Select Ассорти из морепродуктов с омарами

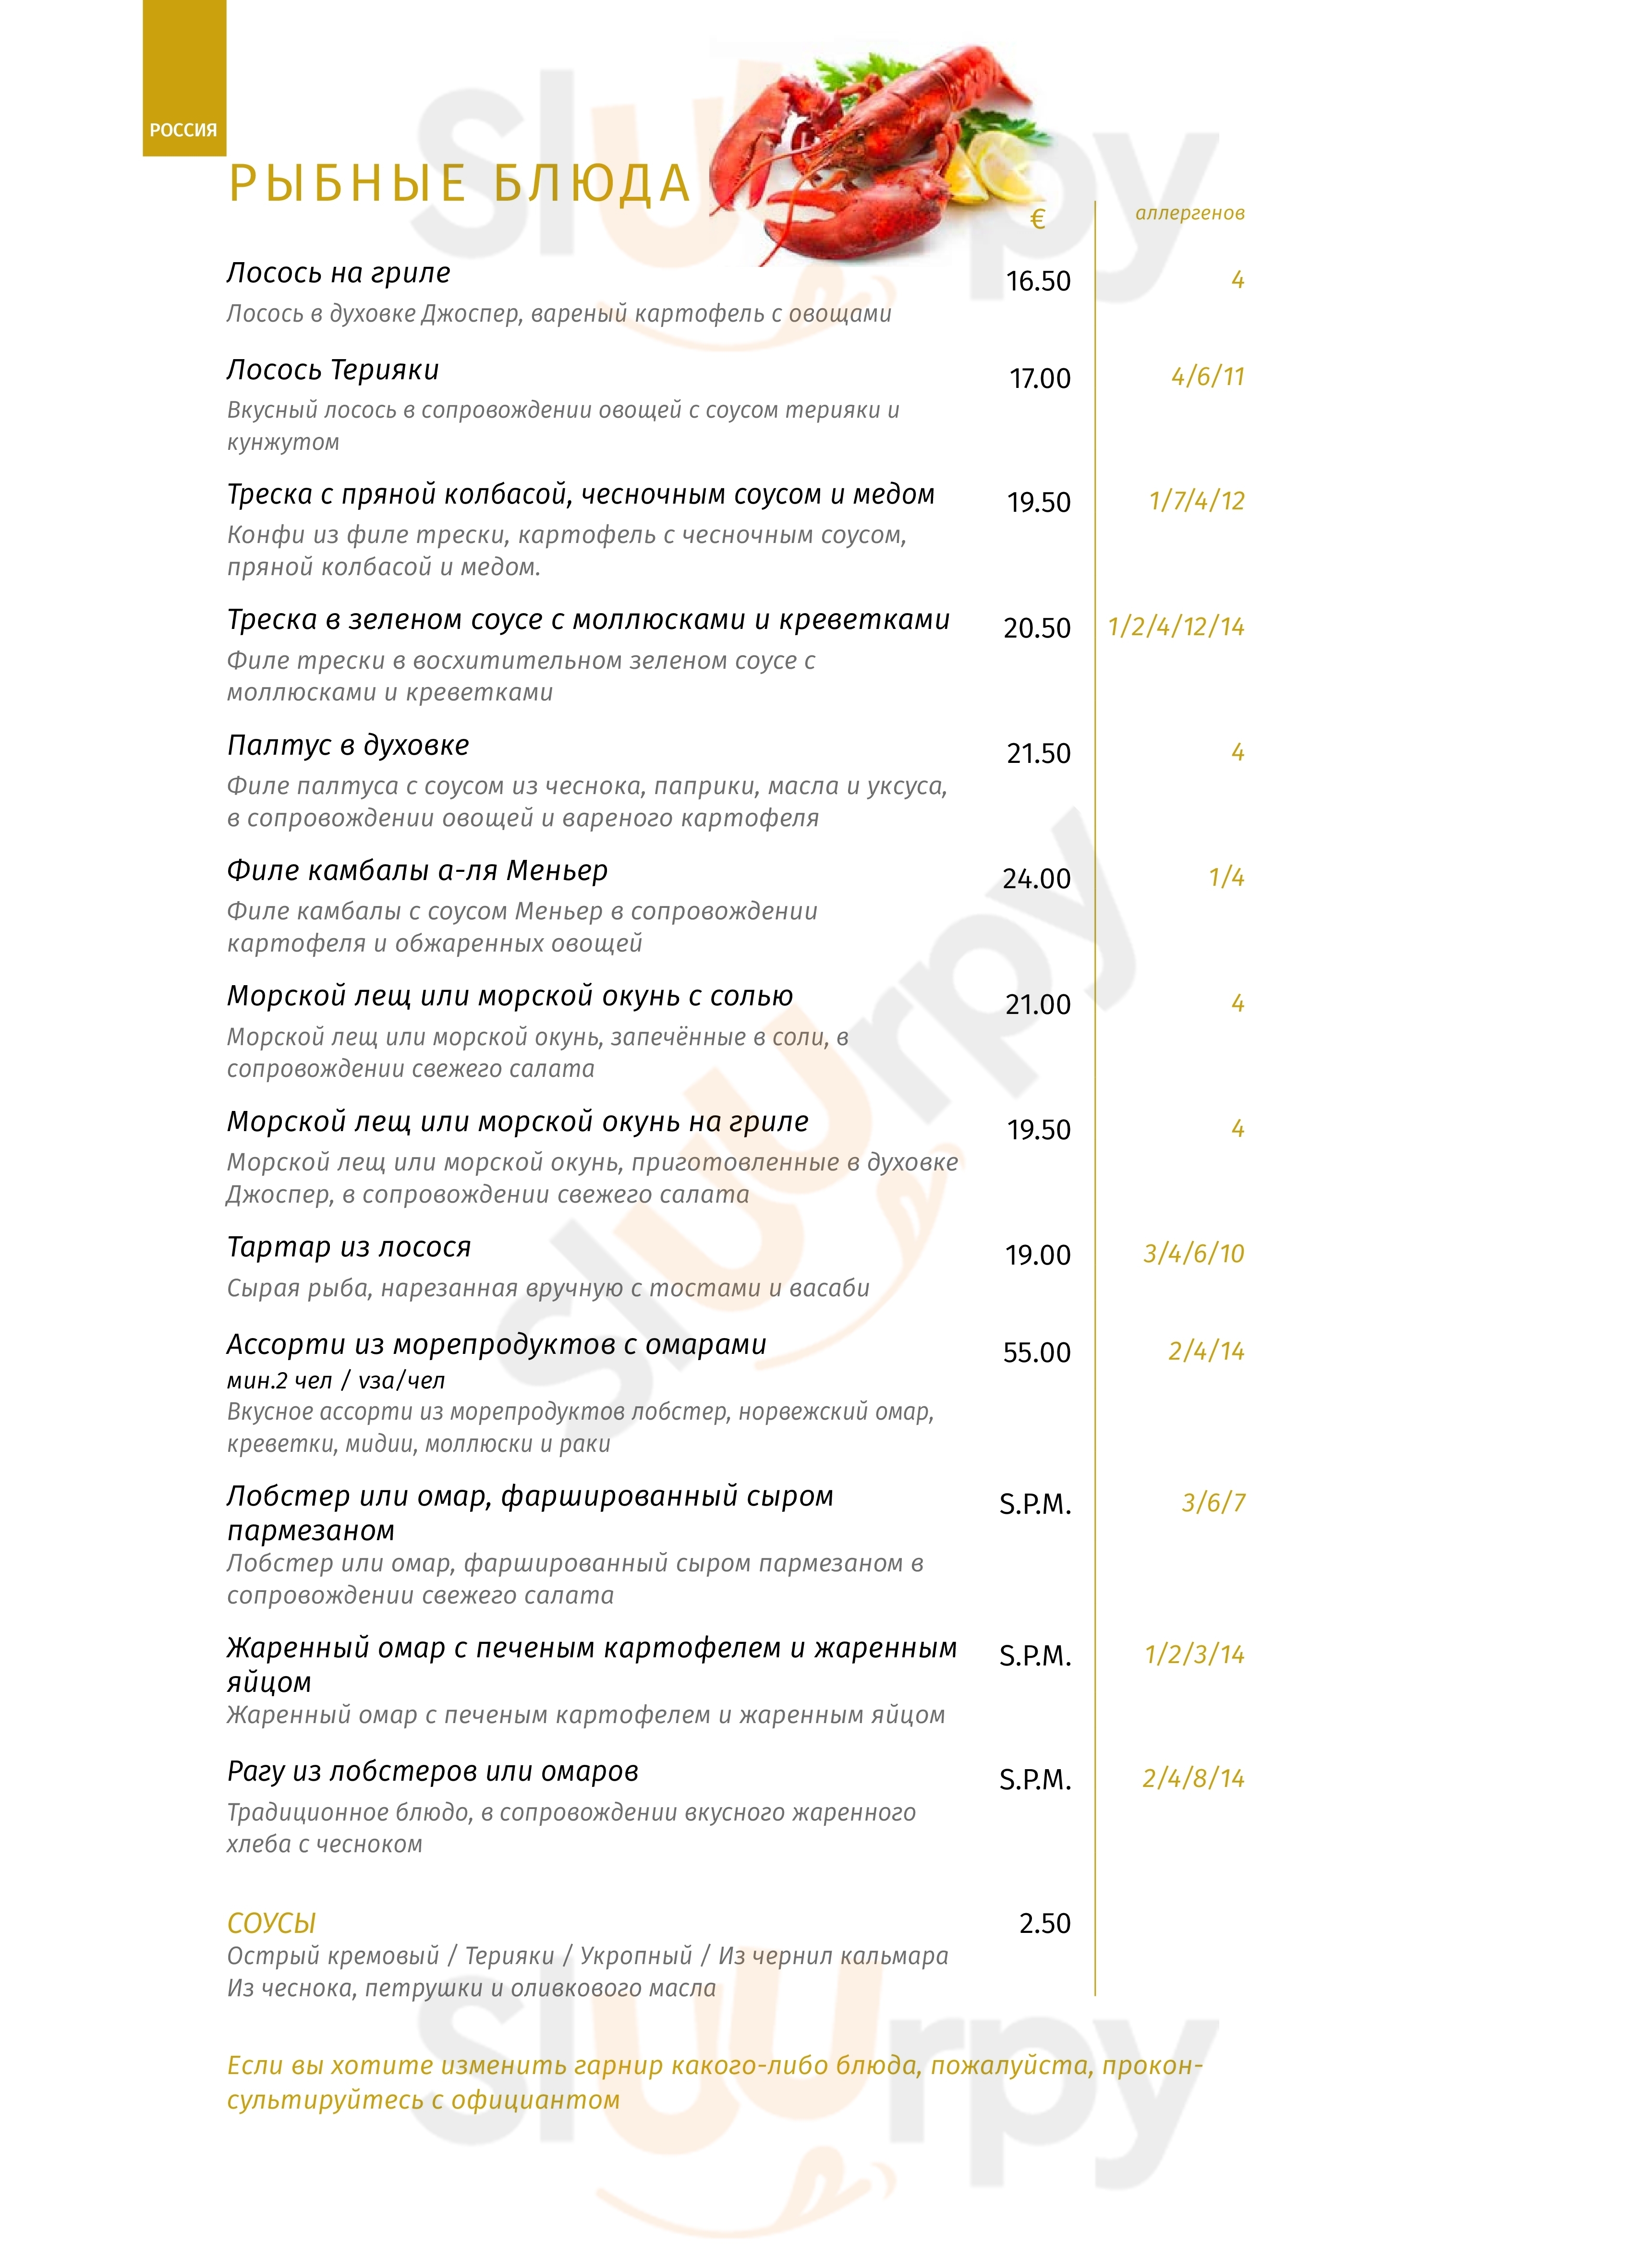pos(496,1345)
